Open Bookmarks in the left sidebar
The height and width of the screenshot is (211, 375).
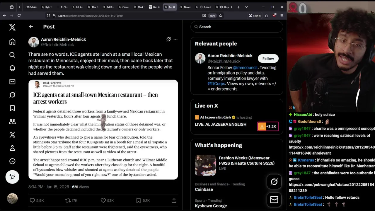coord(12,108)
